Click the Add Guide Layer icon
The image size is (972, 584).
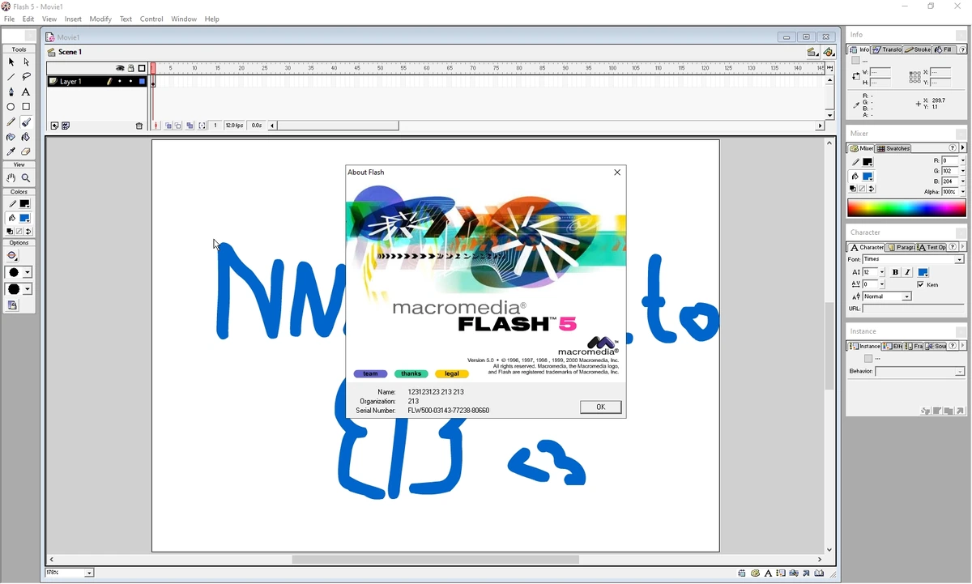point(66,126)
